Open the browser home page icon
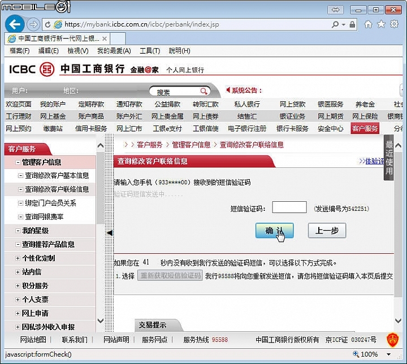This screenshot has height=364, width=407. [x=368, y=24]
